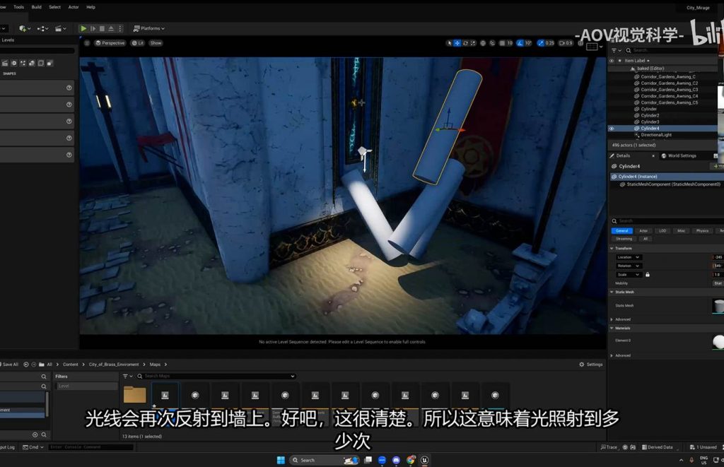Toggle visibility eye for Cylinder4
724x467 pixels.
(x=612, y=129)
